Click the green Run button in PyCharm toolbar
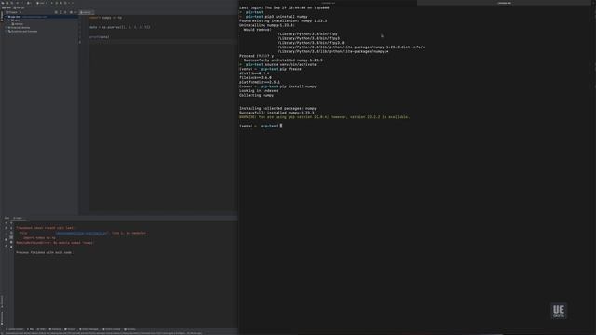Viewport: 596px width, 335px height. [52, 3]
